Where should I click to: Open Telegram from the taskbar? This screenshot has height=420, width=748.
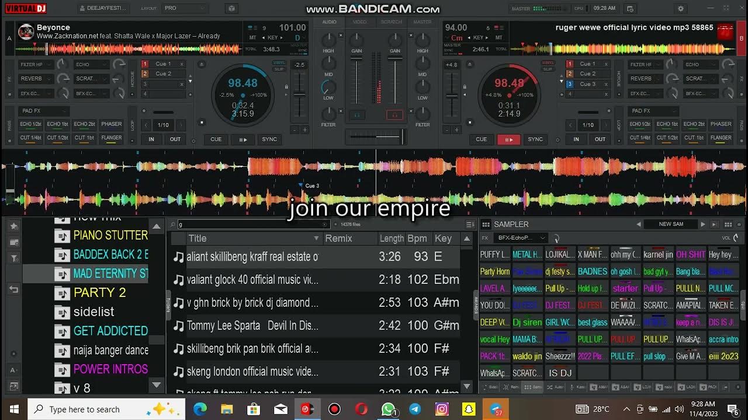coord(415,409)
